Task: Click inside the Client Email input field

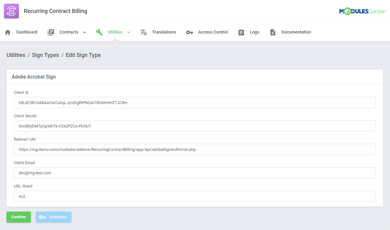Action: (195, 173)
